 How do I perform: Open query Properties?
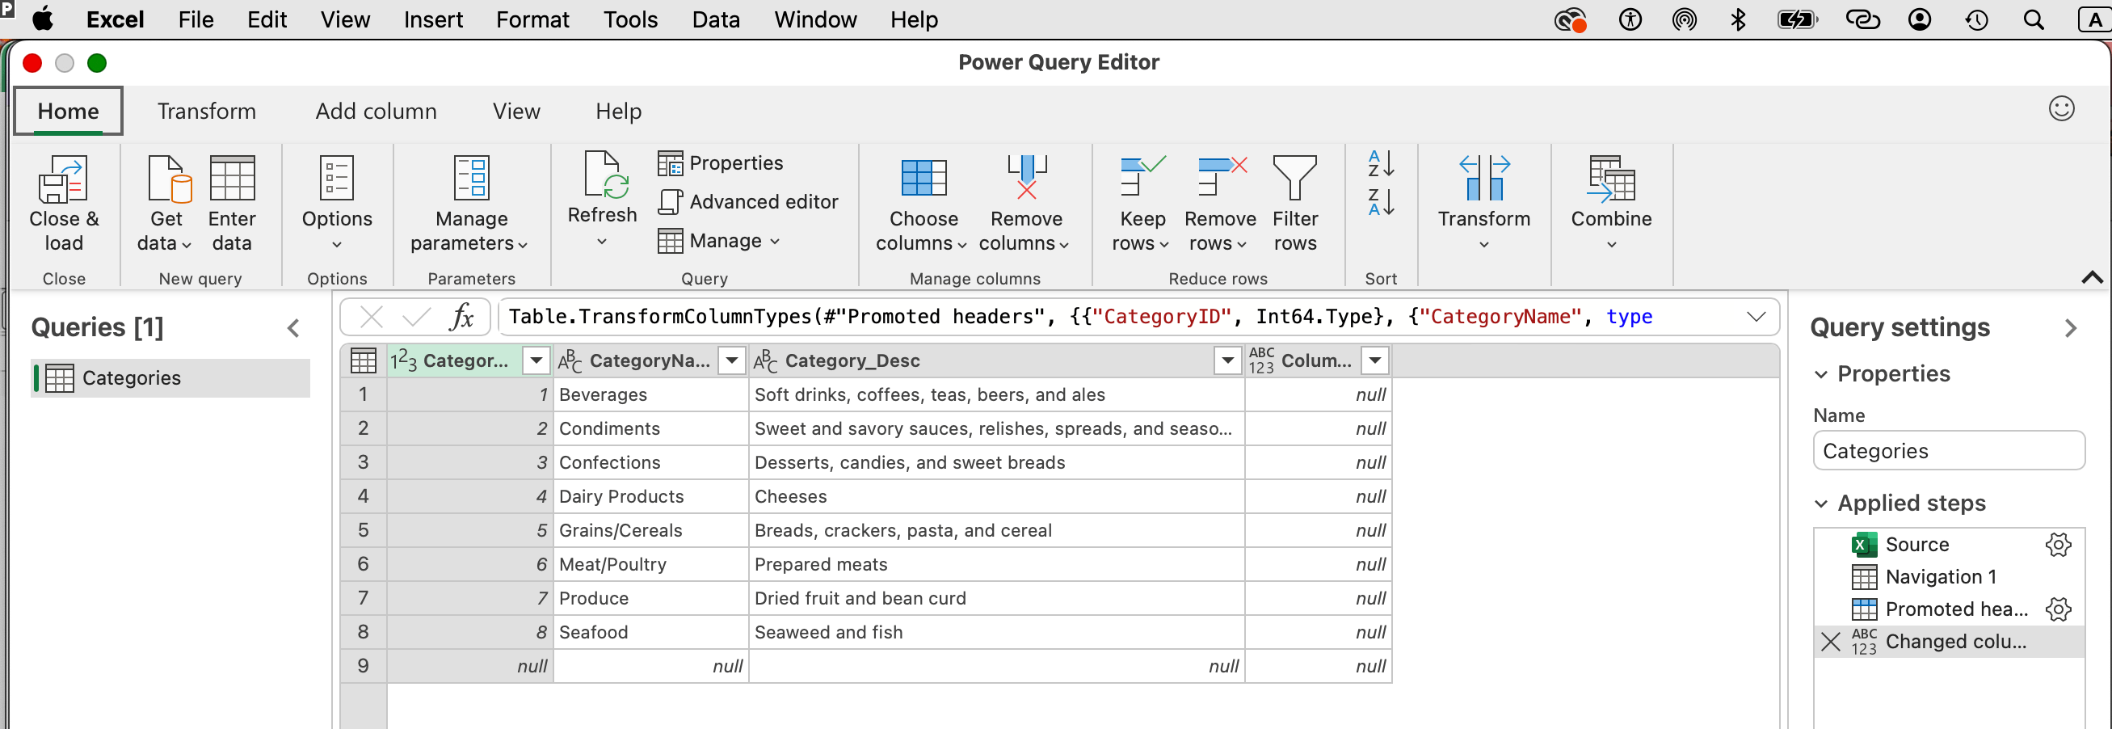tap(721, 162)
